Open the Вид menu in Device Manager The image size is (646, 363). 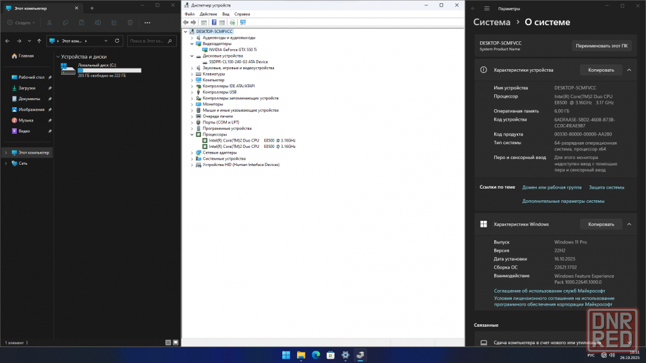pyautogui.click(x=225, y=14)
